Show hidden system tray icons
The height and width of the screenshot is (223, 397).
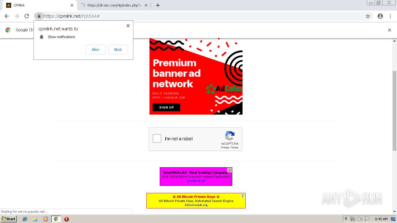pos(346,219)
